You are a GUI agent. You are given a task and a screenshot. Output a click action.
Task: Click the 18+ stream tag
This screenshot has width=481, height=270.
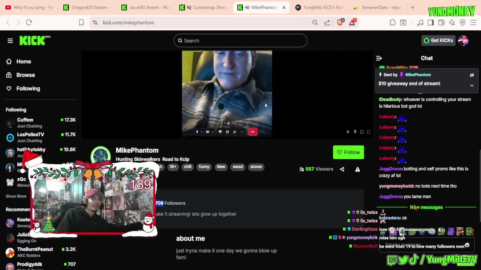[x=172, y=167]
